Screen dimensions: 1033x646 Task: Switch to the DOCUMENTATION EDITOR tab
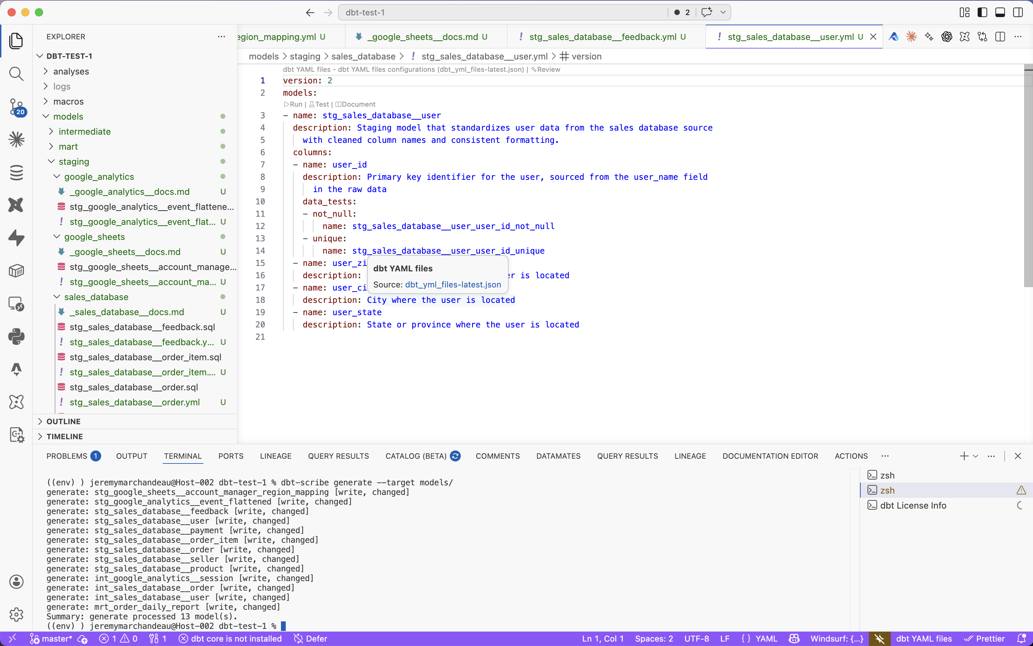tap(770, 456)
